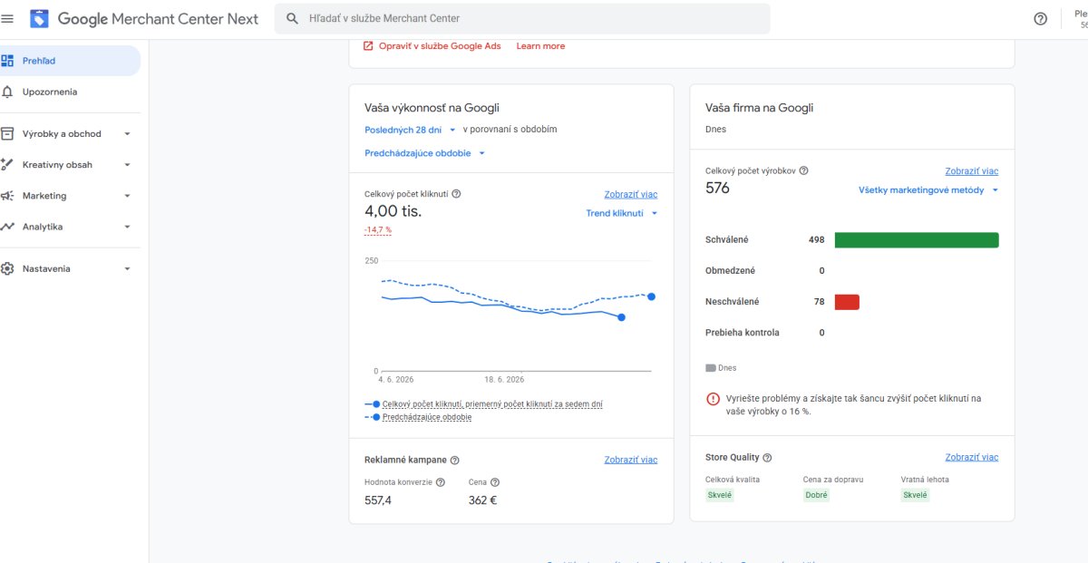Open Všetky marketingové metódy dropdown
Viewport: 1088px width, 563px height.
pos(928,190)
